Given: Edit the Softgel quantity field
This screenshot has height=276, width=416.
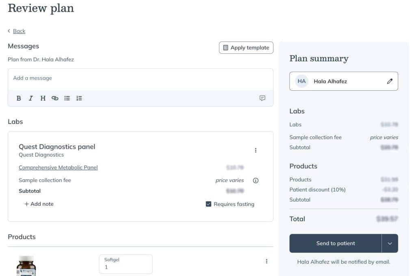Looking at the screenshot, I should coord(126,264).
